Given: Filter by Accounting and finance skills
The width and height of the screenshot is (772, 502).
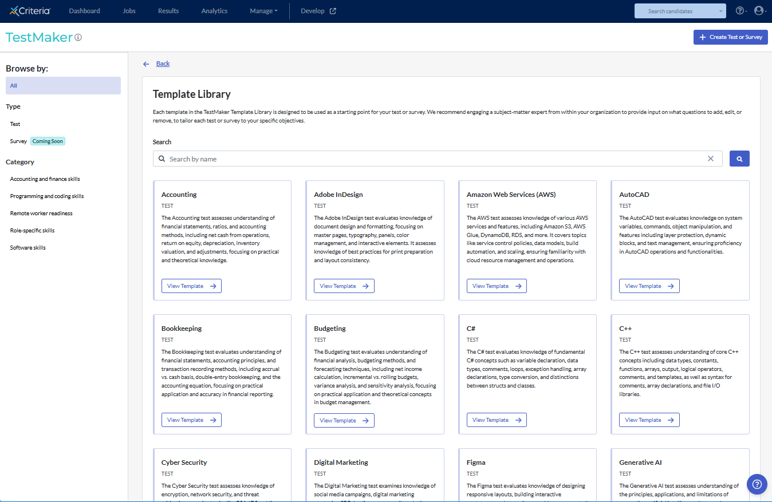Looking at the screenshot, I should 45,179.
